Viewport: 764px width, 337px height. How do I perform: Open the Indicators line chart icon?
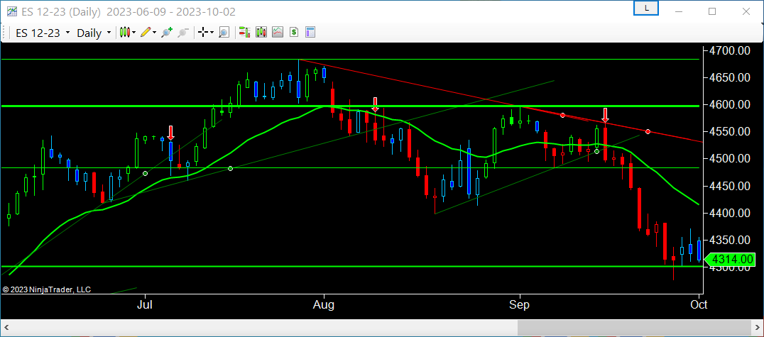click(x=277, y=33)
